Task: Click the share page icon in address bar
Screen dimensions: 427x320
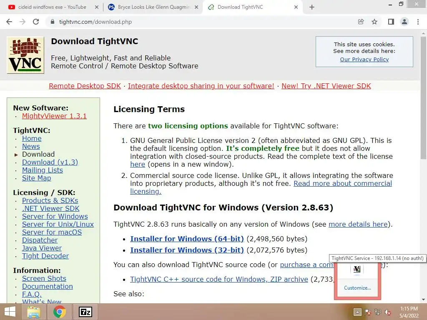Action: tap(361, 22)
